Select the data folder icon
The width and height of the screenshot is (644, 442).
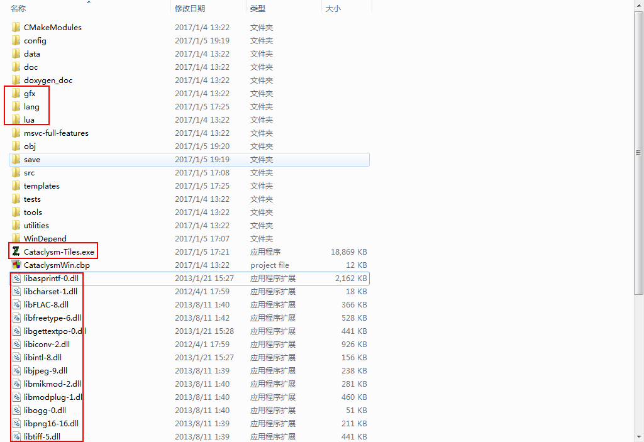tap(16, 53)
